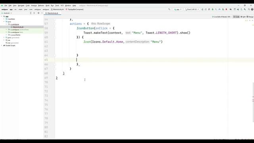This screenshot has height=143, width=254.
Task: Click Collapse All icon in project panel
Action: [x=34, y=13]
